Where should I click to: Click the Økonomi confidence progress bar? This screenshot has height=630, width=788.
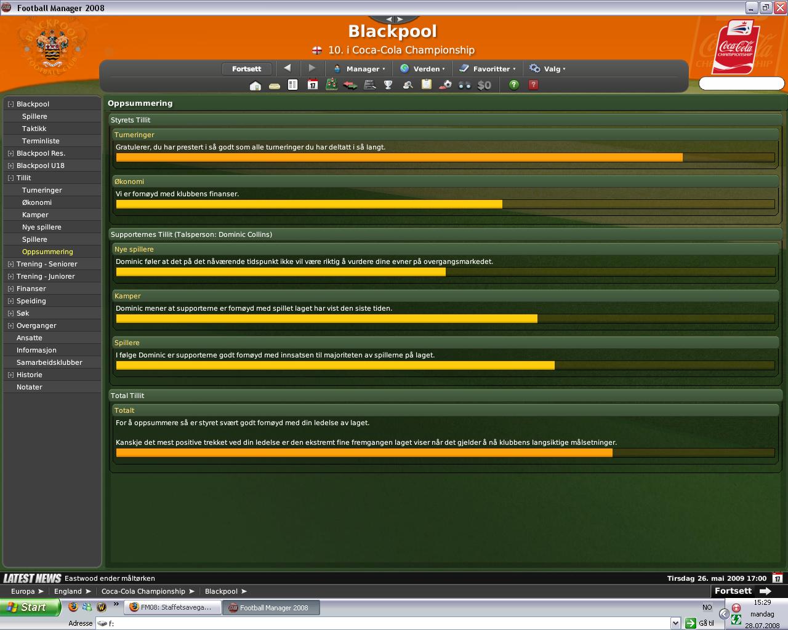[x=445, y=204]
